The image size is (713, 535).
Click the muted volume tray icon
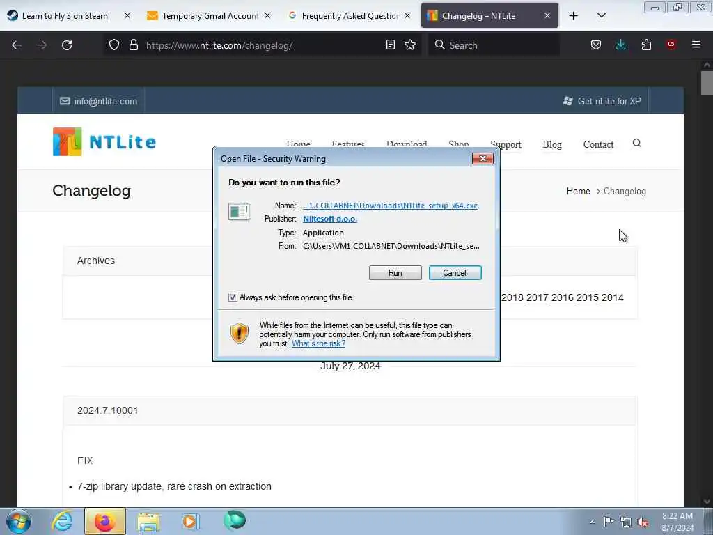click(x=643, y=522)
